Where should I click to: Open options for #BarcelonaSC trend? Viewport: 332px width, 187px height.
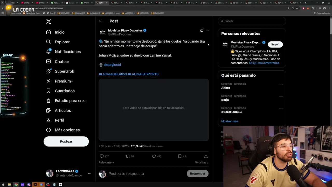pos(281,109)
